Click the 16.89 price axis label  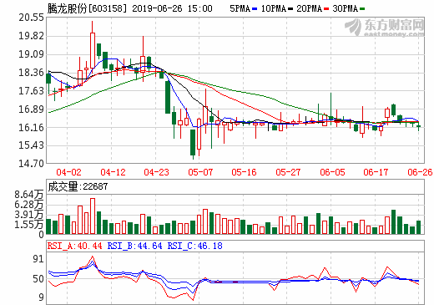[x=31, y=109]
